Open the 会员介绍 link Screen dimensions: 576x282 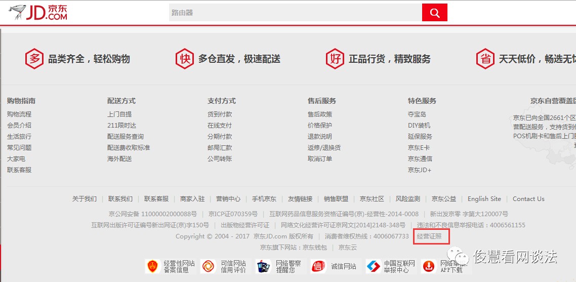click(19, 126)
